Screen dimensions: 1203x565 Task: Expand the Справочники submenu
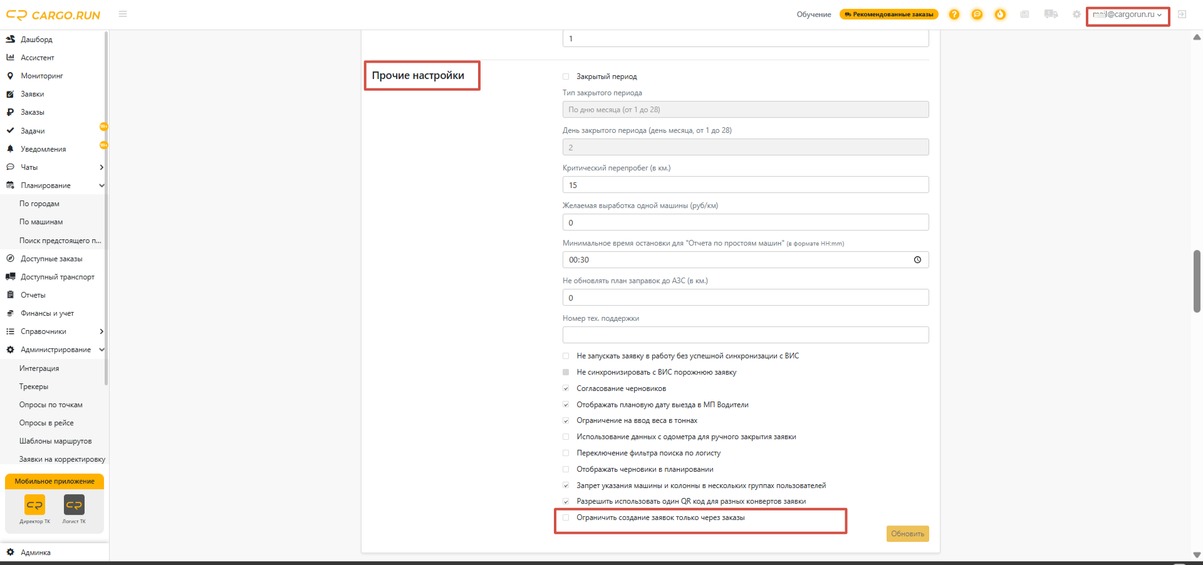tap(102, 331)
